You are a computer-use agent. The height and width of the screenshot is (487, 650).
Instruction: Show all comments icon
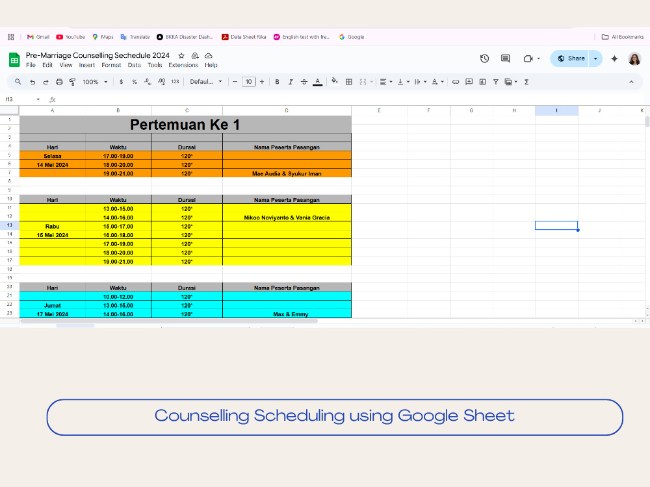[x=505, y=59]
